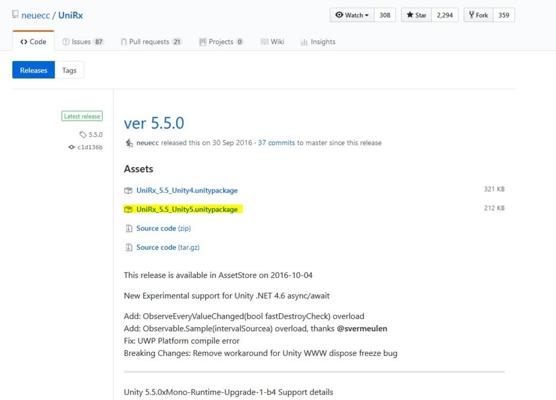Switch to the Issues tab

click(x=83, y=41)
